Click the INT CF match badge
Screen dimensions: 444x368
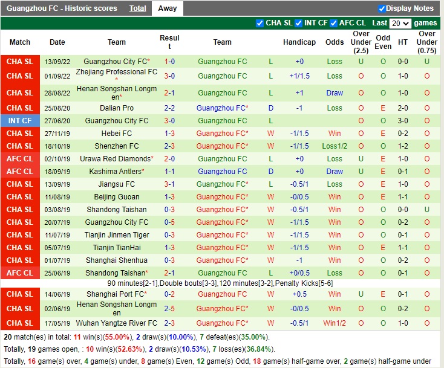pyautogui.click(x=20, y=121)
